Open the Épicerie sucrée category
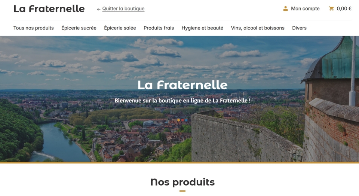Screen dimensions: 359x196 pyautogui.click(x=79, y=28)
